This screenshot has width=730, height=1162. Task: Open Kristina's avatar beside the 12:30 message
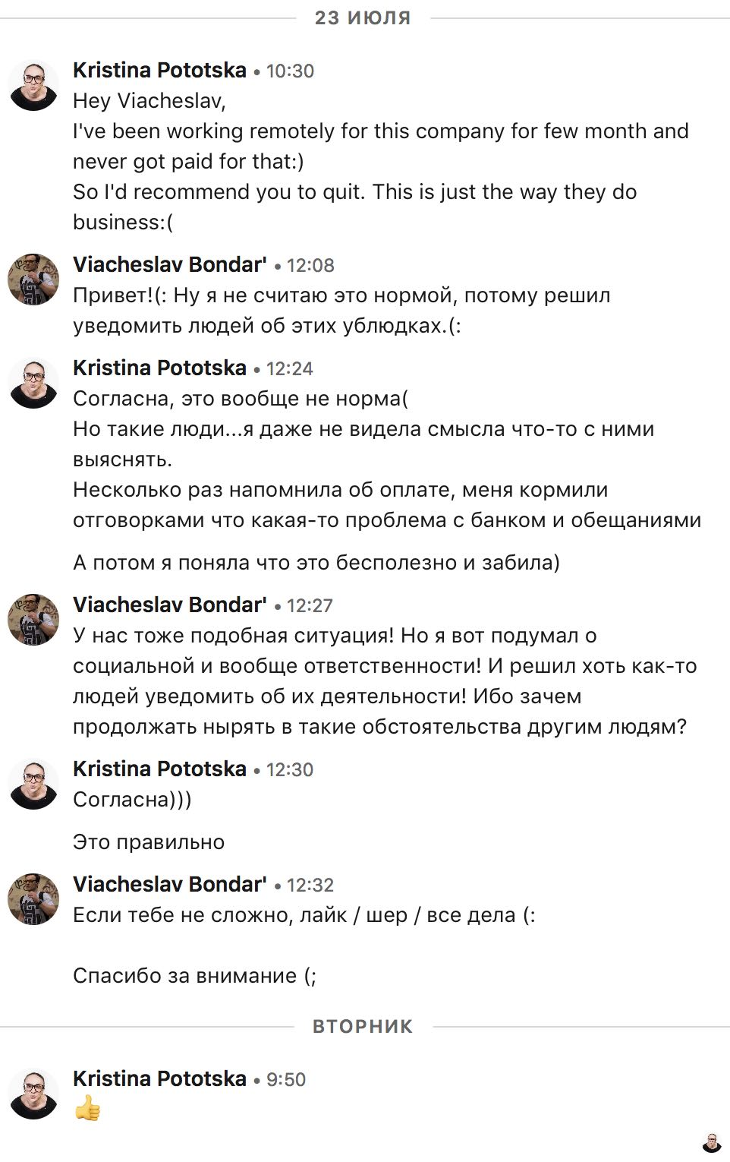point(33,784)
